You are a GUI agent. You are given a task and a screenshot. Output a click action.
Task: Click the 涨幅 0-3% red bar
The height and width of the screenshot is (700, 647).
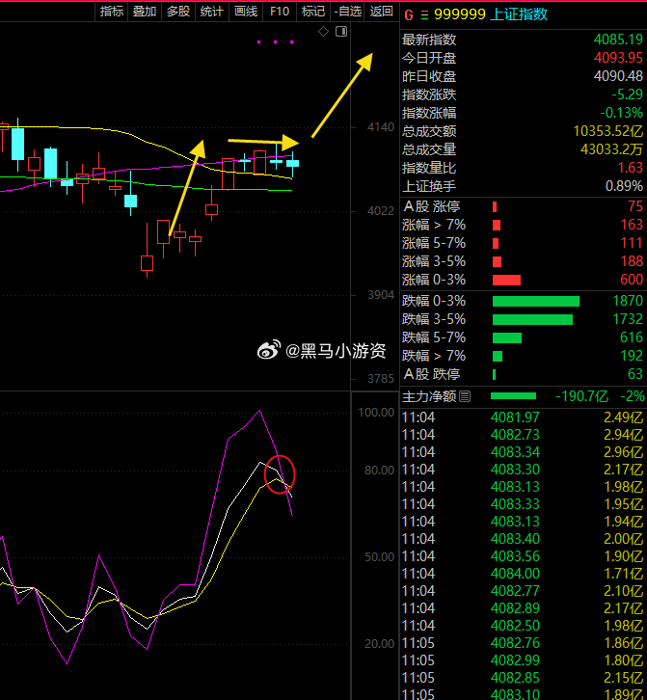(506, 280)
